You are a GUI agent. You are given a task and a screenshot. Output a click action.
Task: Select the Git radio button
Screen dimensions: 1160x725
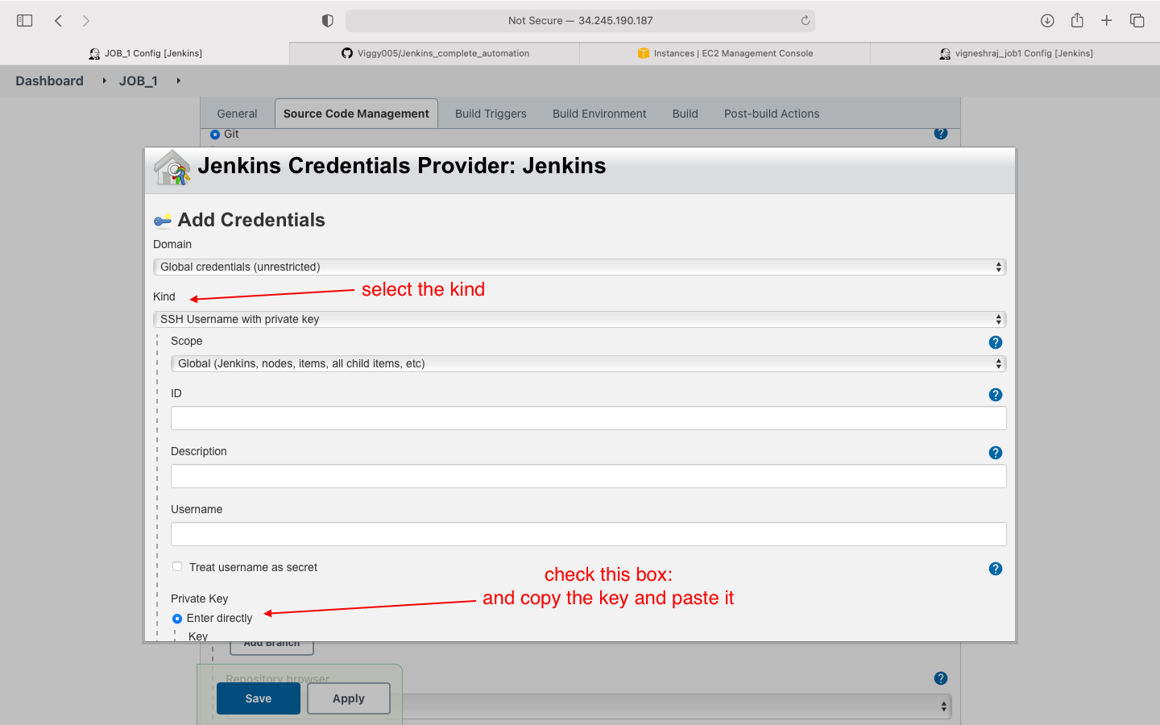pyautogui.click(x=215, y=135)
